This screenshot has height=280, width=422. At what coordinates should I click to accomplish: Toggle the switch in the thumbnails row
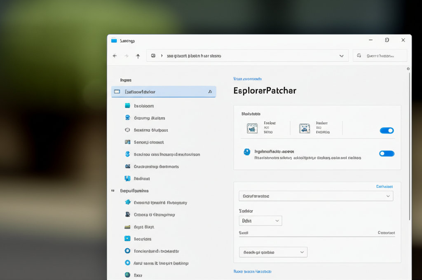pos(387,131)
